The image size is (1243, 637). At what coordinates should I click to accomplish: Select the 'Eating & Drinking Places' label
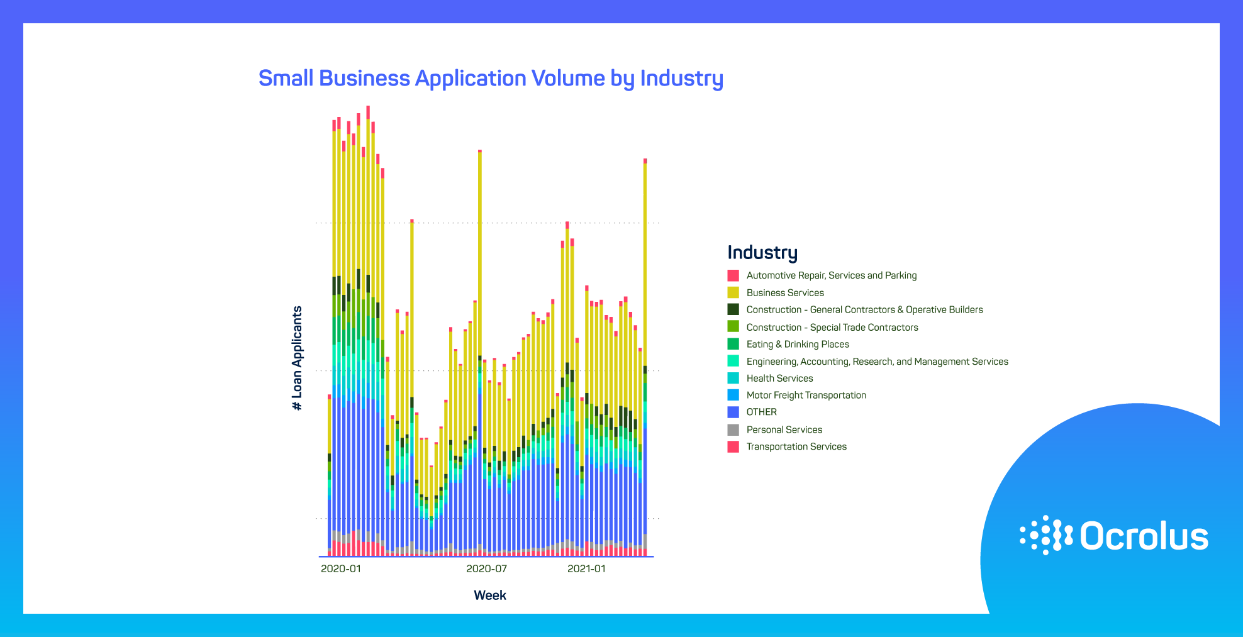pyautogui.click(x=798, y=344)
